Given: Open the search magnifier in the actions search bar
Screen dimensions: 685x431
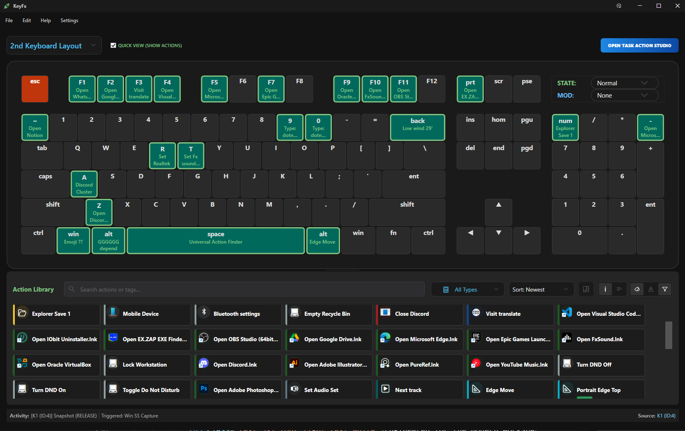Looking at the screenshot, I should pos(72,289).
